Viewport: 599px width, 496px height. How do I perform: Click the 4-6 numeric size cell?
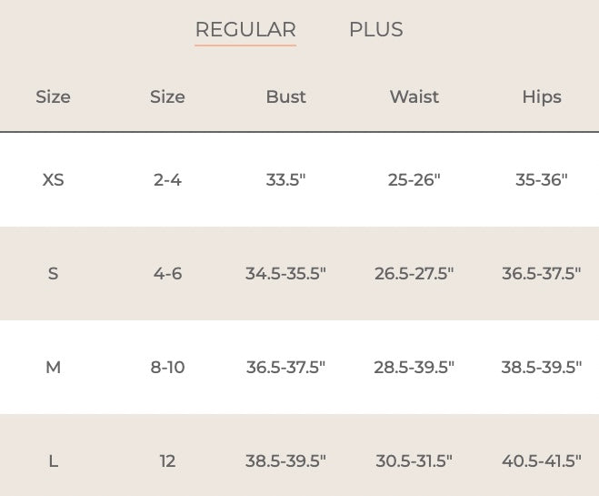point(167,273)
